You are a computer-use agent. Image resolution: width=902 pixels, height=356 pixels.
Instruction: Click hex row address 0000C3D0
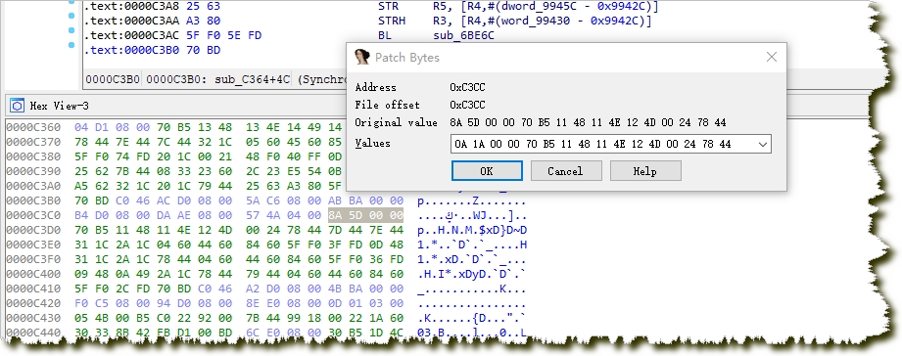pyautogui.click(x=33, y=230)
